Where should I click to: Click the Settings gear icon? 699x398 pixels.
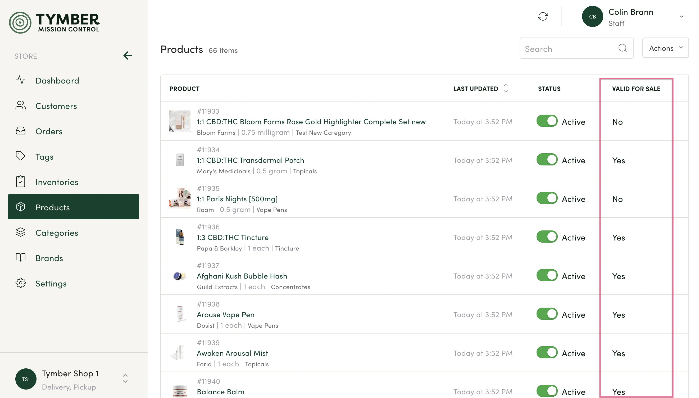[x=21, y=283]
